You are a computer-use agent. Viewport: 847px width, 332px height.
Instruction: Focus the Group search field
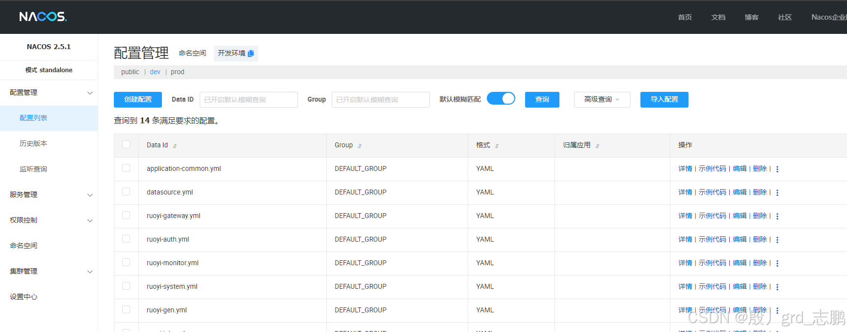pyautogui.click(x=381, y=100)
